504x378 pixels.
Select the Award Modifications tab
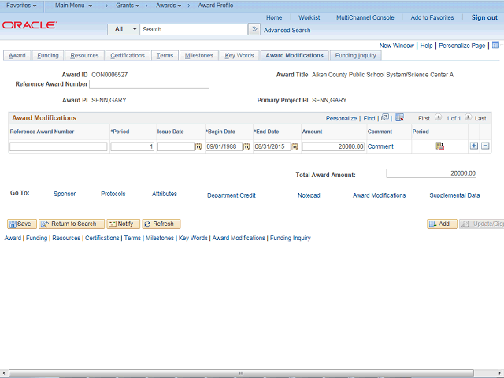coord(295,56)
